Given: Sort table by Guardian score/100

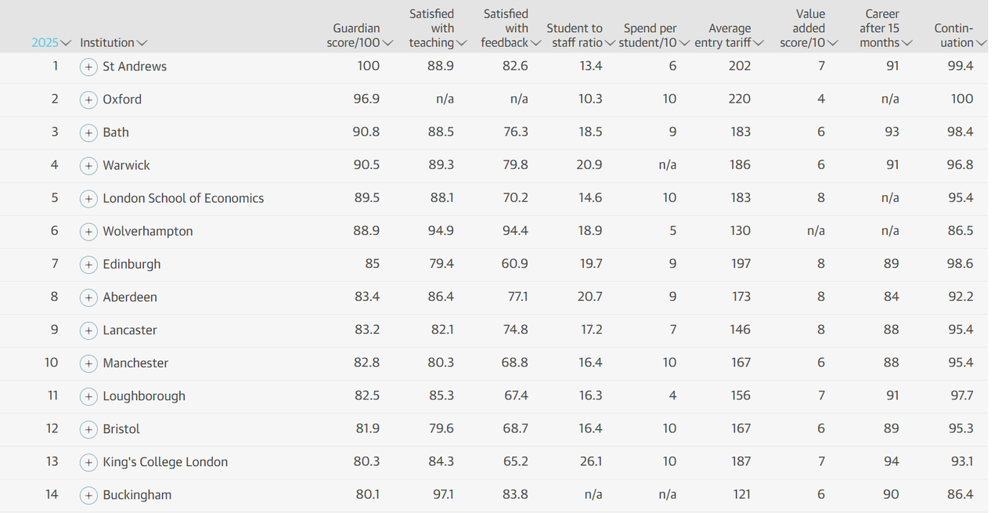Looking at the screenshot, I should click(x=359, y=36).
